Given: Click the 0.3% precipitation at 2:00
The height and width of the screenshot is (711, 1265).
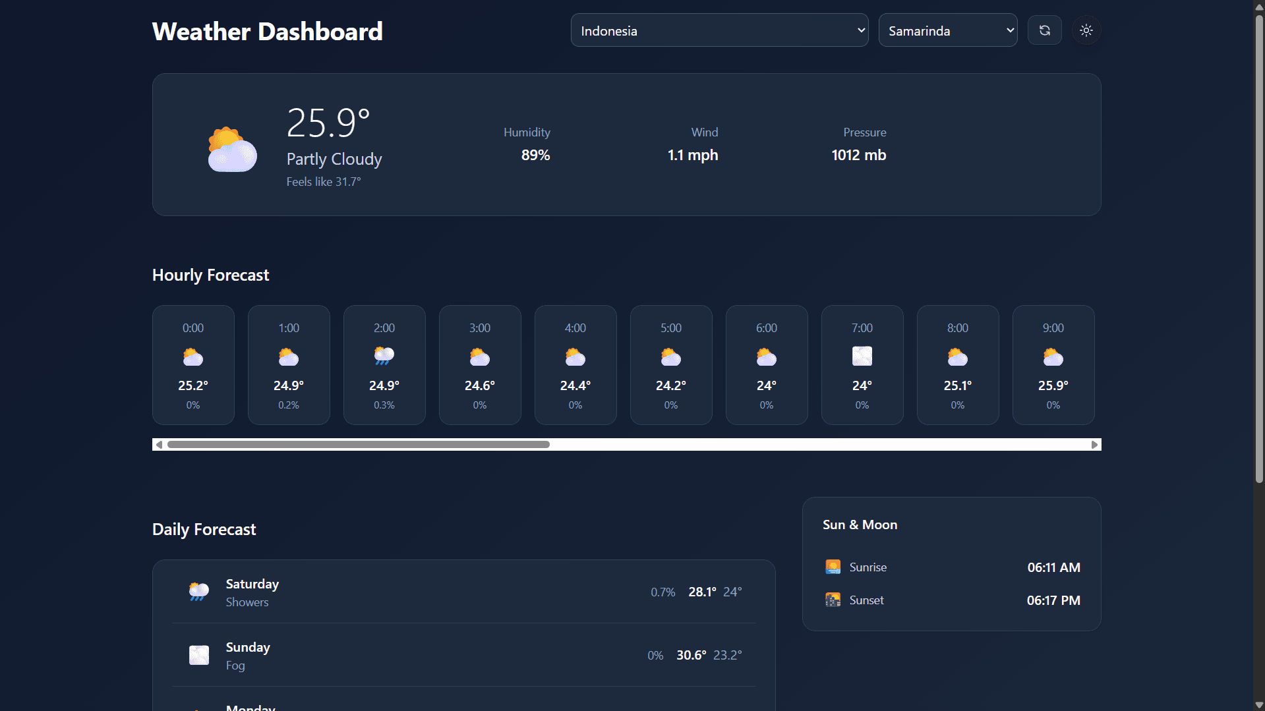Looking at the screenshot, I should 384,405.
